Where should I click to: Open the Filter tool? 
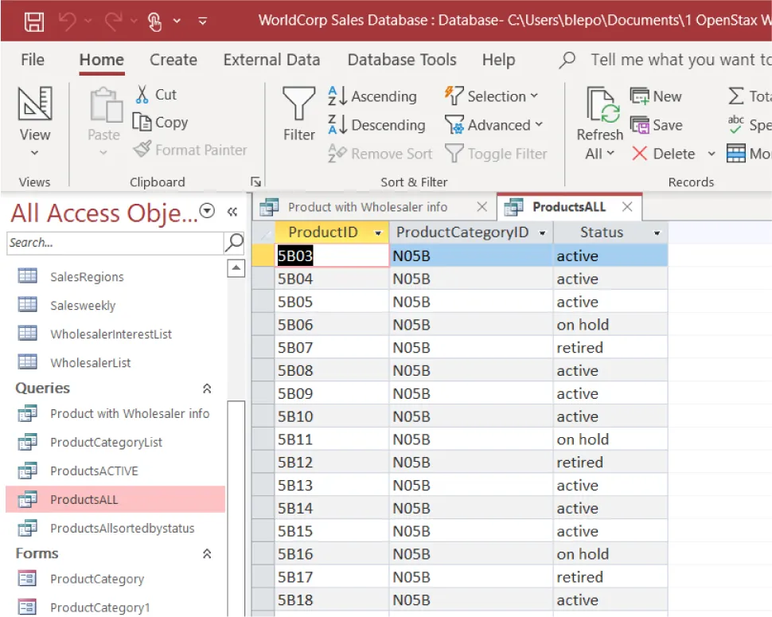click(x=298, y=119)
